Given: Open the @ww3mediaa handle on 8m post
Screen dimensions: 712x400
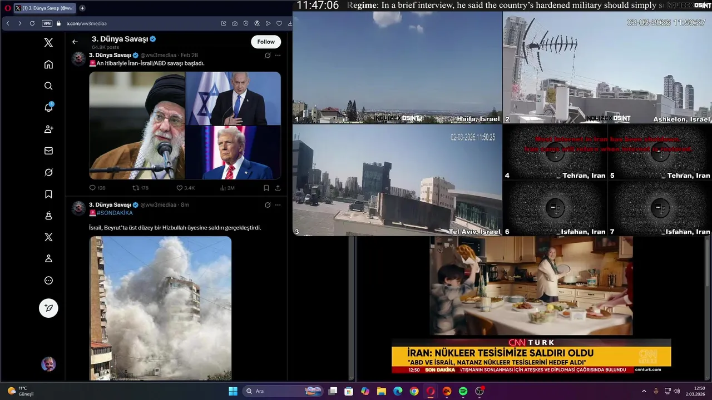Looking at the screenshot, I should (x=158, y=205).
